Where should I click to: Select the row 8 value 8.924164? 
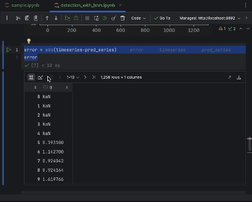coord(53,170)
